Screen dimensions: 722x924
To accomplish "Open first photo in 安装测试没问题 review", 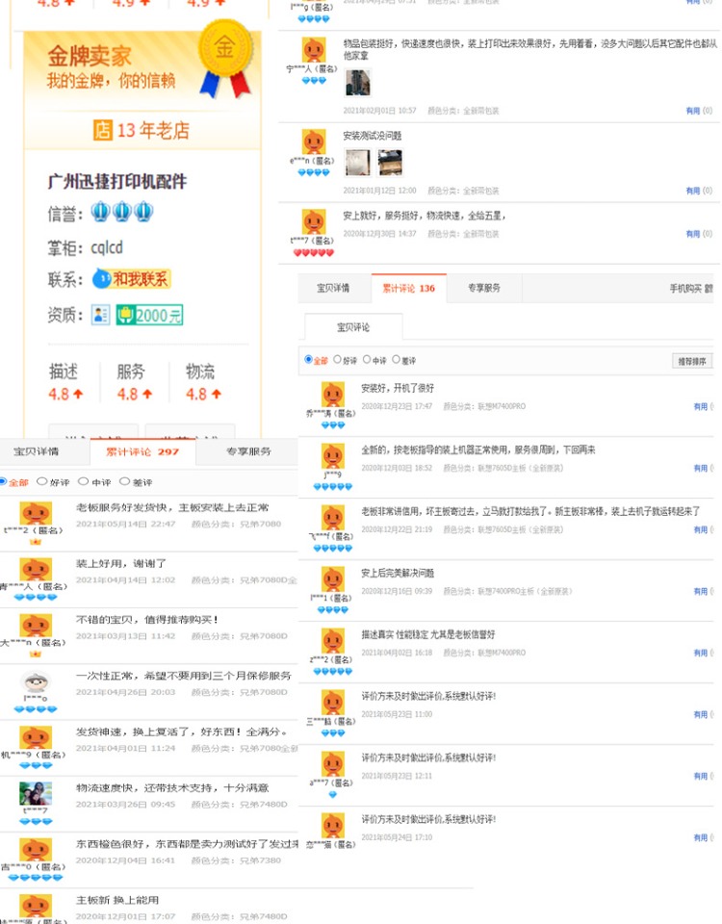I will coord(357,163).
